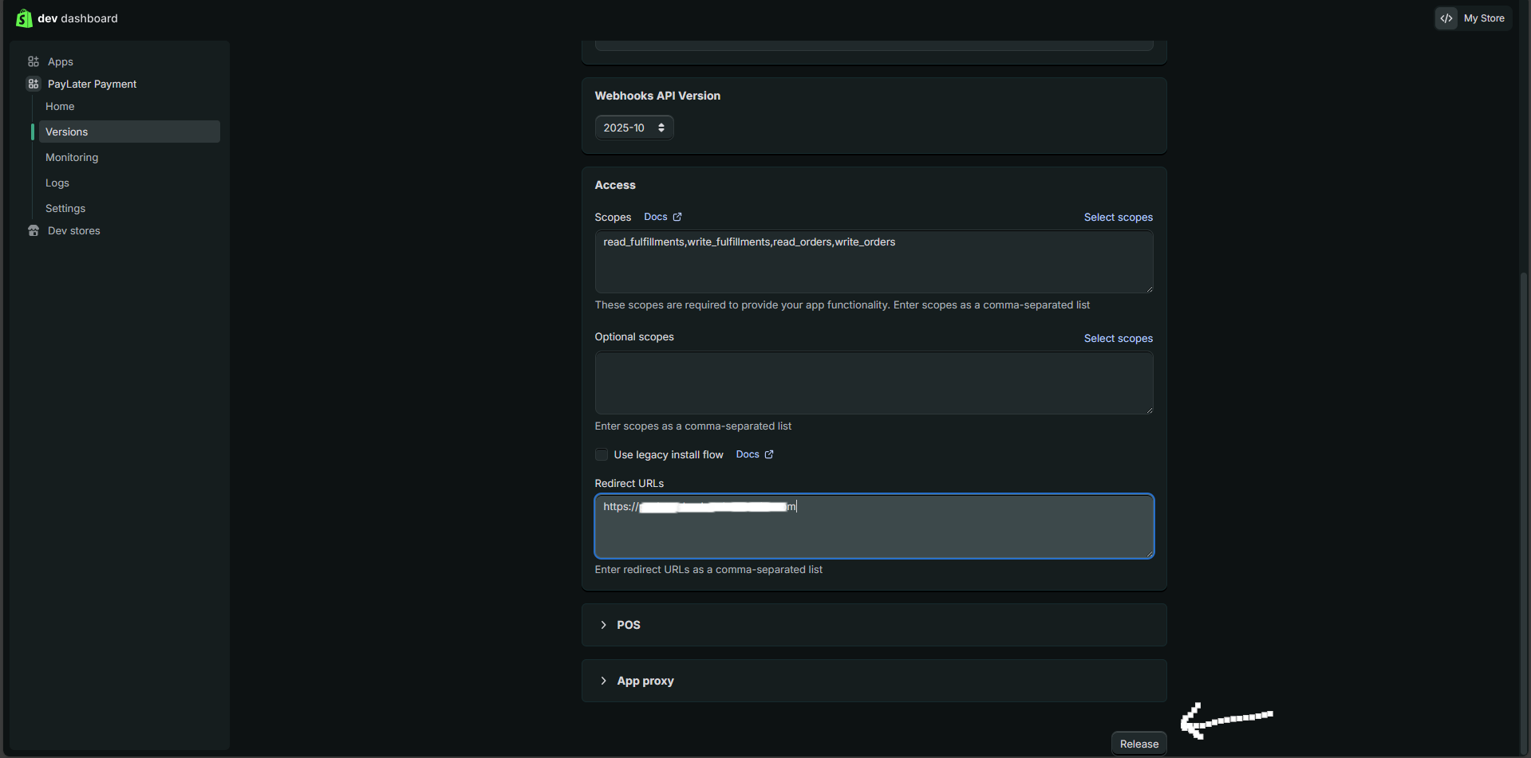Expand the POS section

pyautogui.click(x=874, y=625)
